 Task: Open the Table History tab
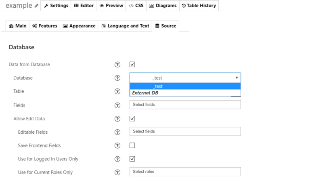coord(199,6)
